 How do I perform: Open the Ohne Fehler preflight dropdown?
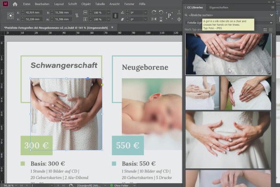click(x=134, y=186)
